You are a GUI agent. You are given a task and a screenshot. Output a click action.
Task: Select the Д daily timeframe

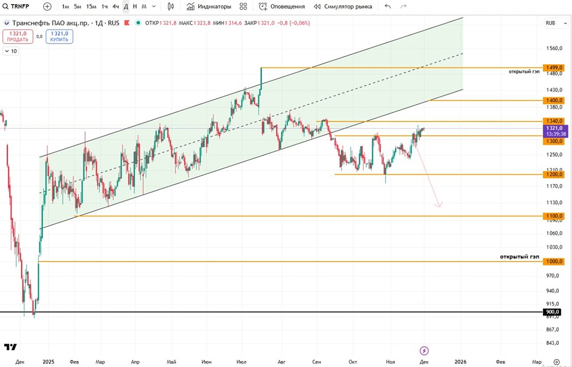(126, 6)
